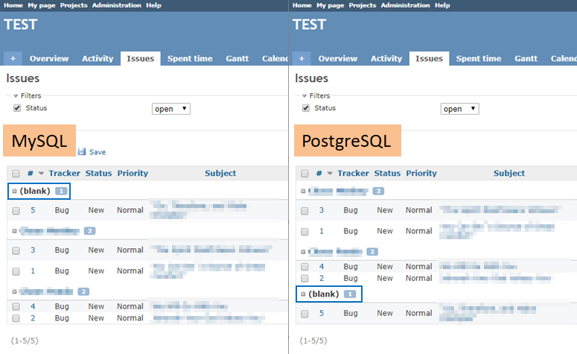Select checkbox for issue 4 in PostgreSQL window

[x=305, y=267]
